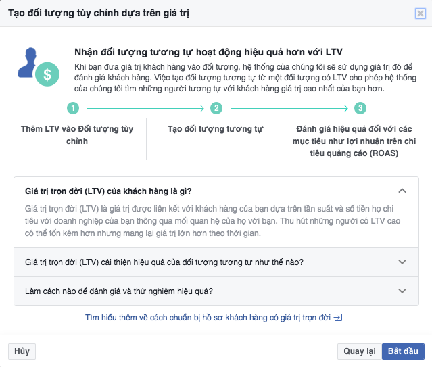This screenshot has height=367, width=432.
Task: Click the 'Đánh giá hiệu quả' ROAS step label
Action: coord(359,141)
